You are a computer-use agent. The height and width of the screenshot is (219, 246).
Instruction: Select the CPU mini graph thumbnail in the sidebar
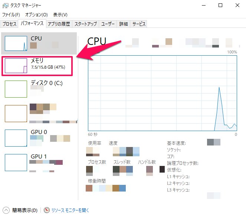pos(16,43)
